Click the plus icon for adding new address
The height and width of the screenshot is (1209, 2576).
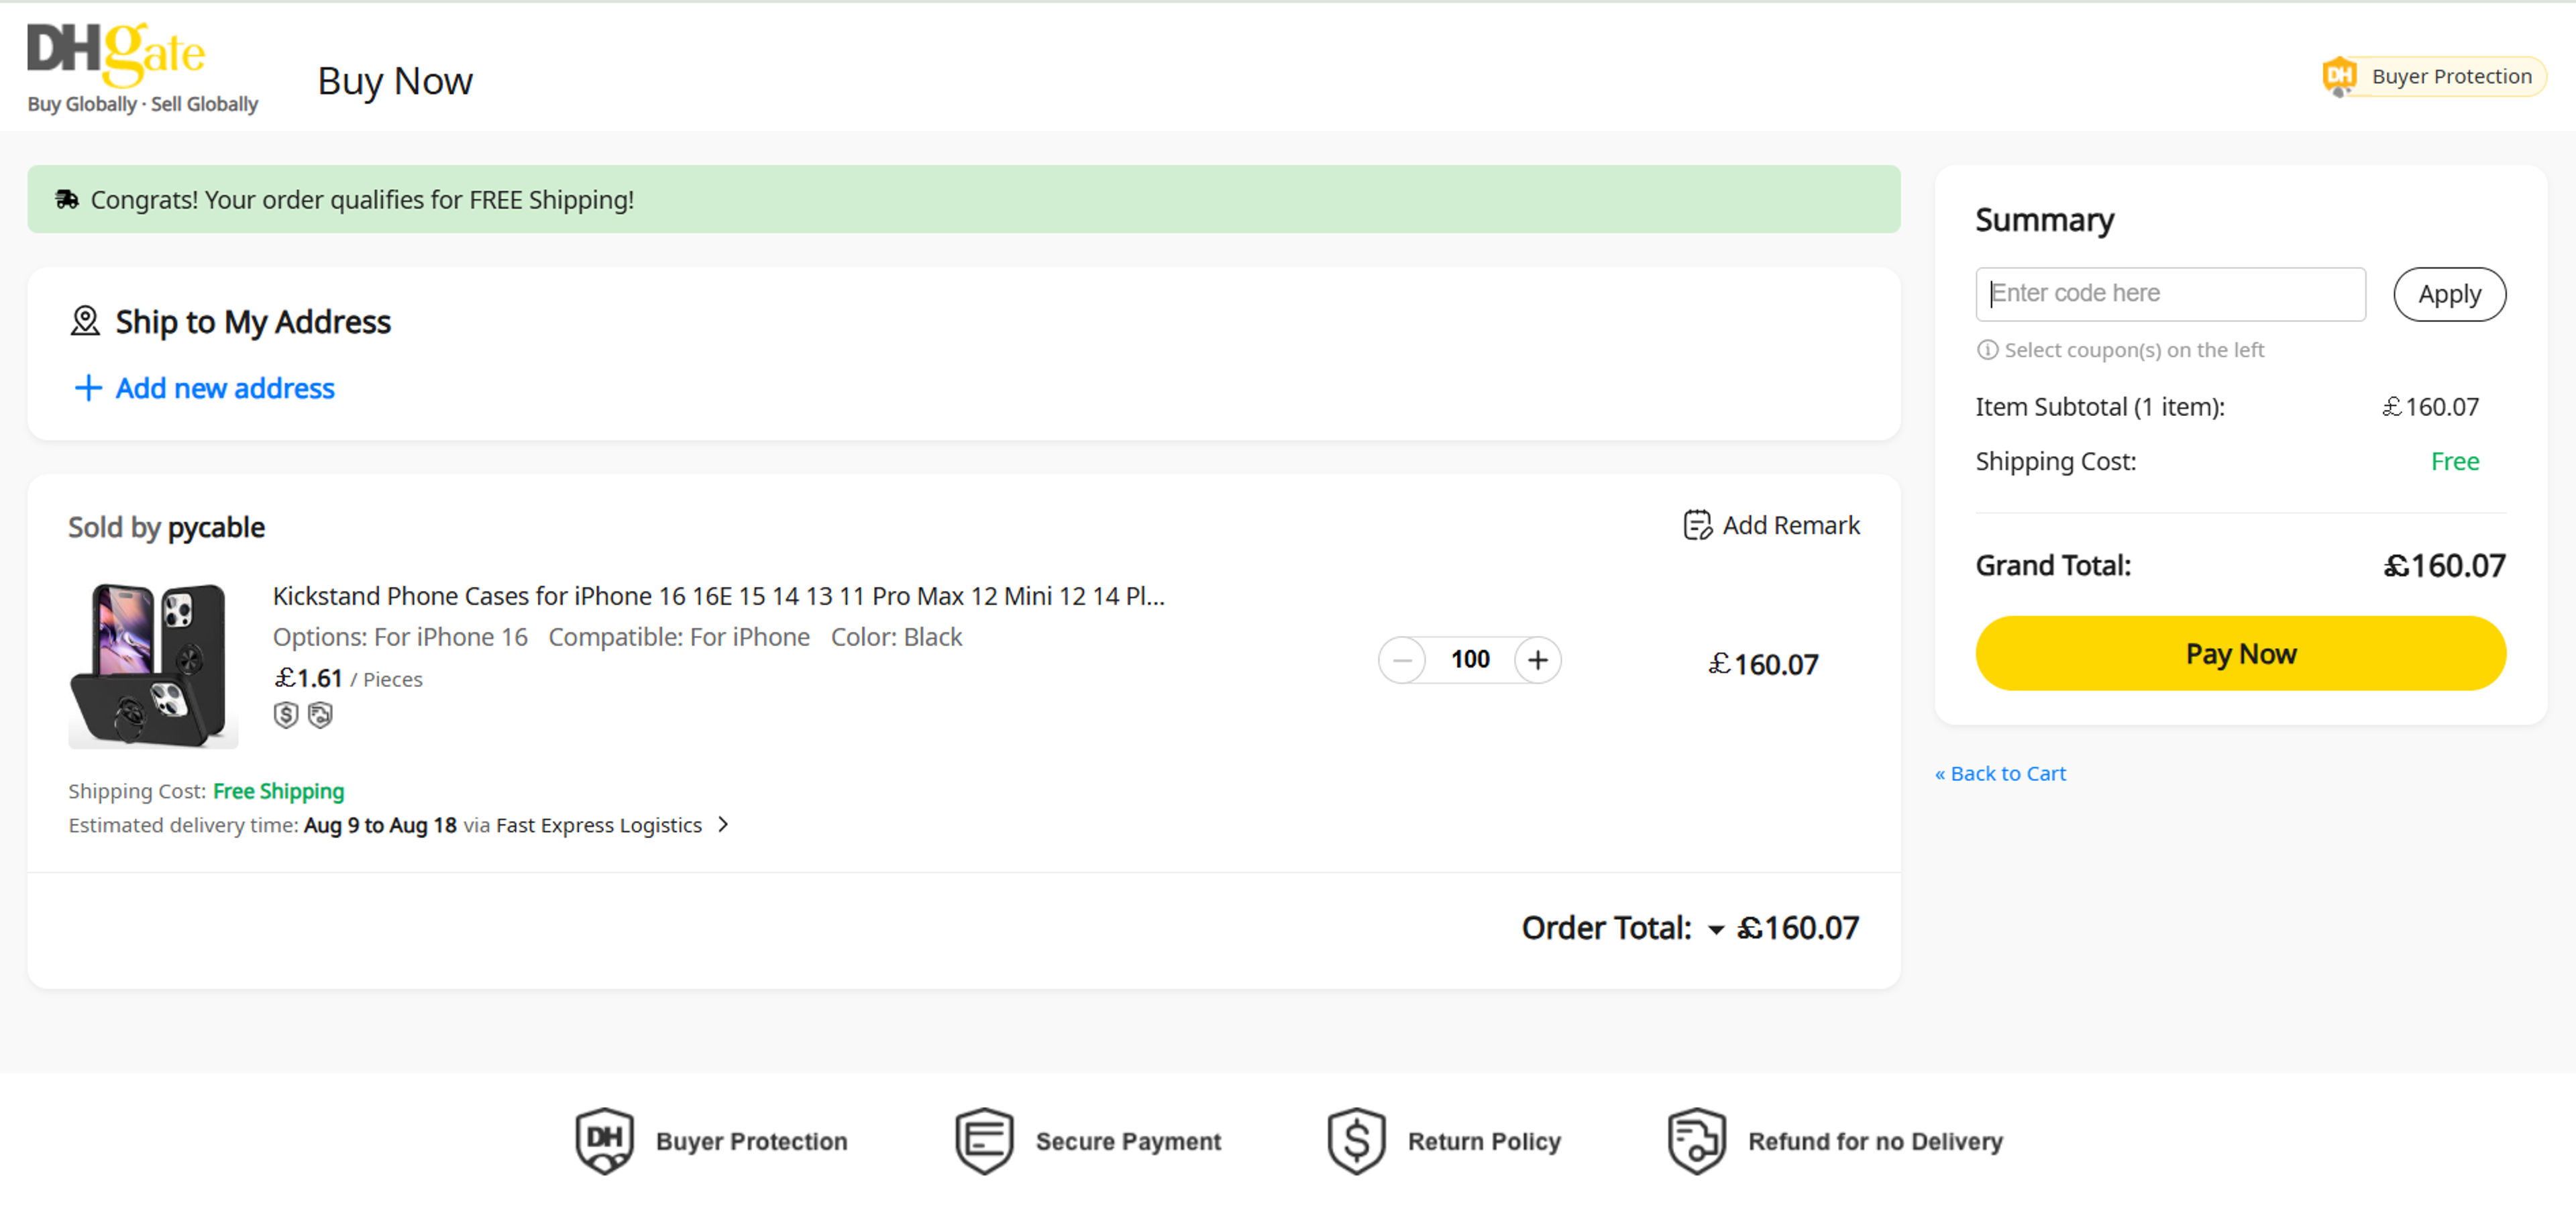tap(88, 388)
